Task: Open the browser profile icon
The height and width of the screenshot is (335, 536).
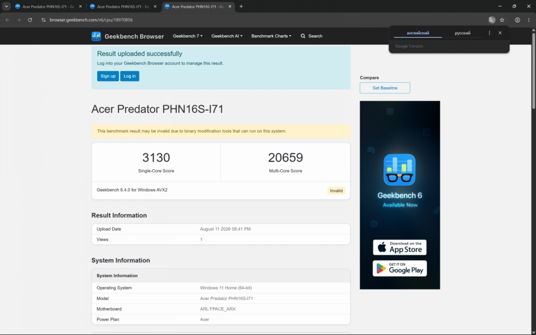Action: pos(518,20)
